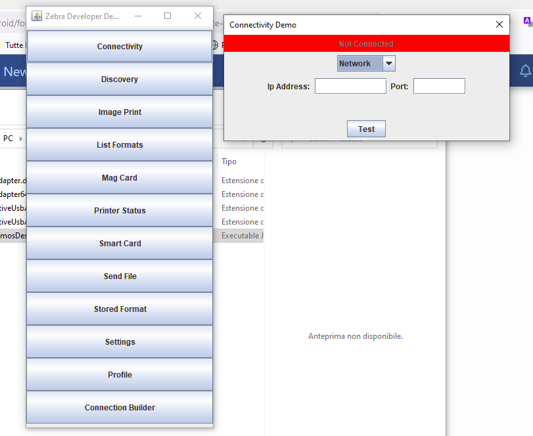
Task: Close the Connectivity Demo dialog
Action: click(499, 24)
